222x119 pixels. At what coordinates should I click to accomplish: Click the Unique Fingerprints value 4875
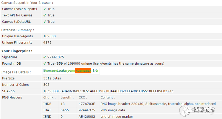[x=48, y=43]
